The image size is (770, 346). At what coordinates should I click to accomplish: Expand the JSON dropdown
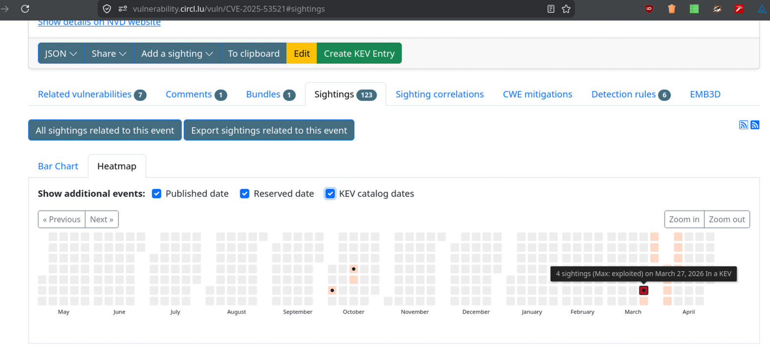[61, 53]
